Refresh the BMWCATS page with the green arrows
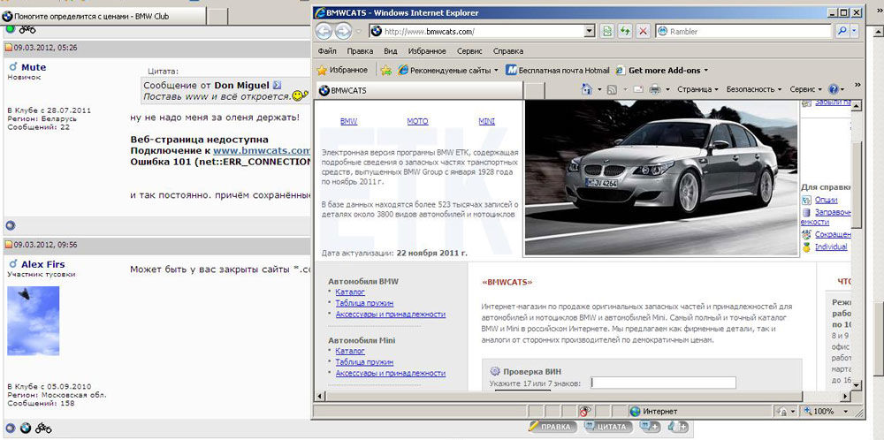Screen dimensions: 884x440 click(625, 32)
